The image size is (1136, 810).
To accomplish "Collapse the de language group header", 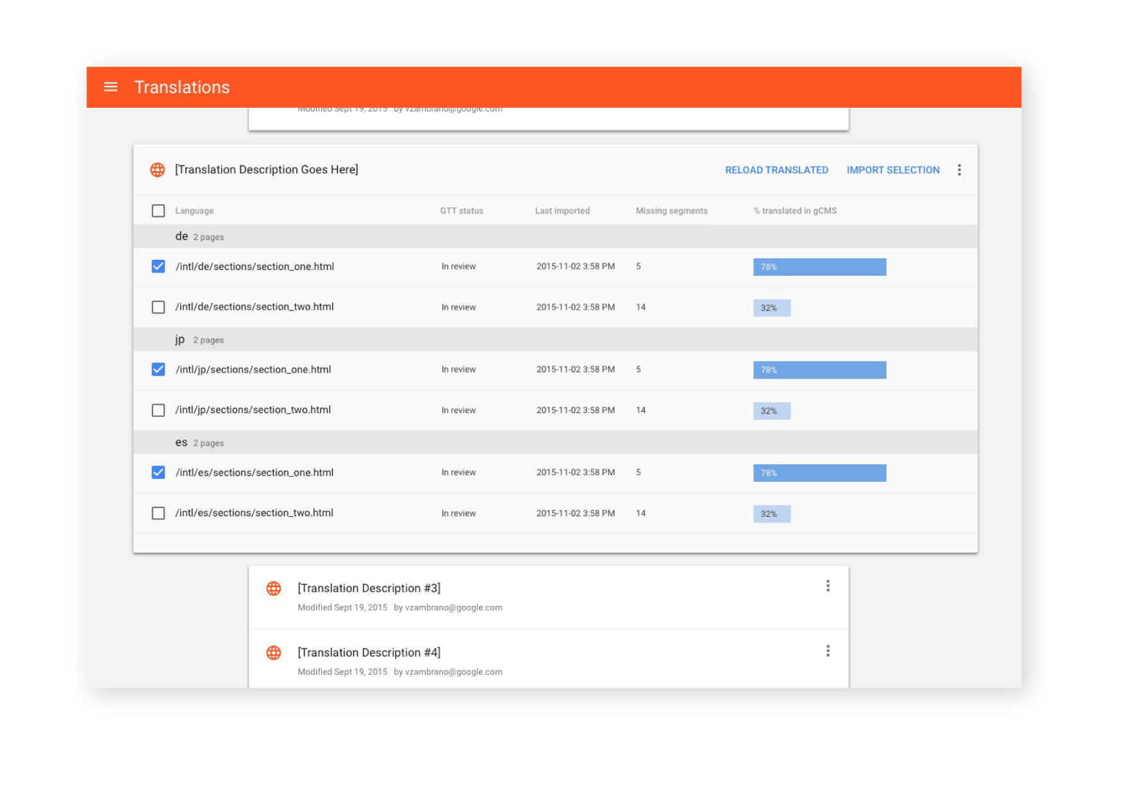I will tap(182, 237).
